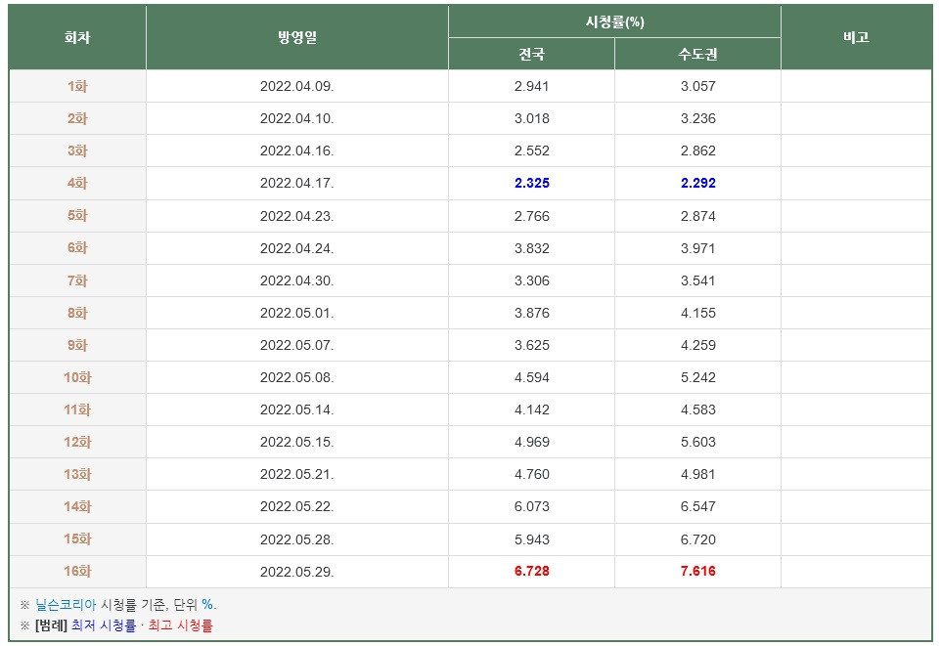Select the 전국 sub-header
The height and width of the screenshot is (646, 941).
531,54
